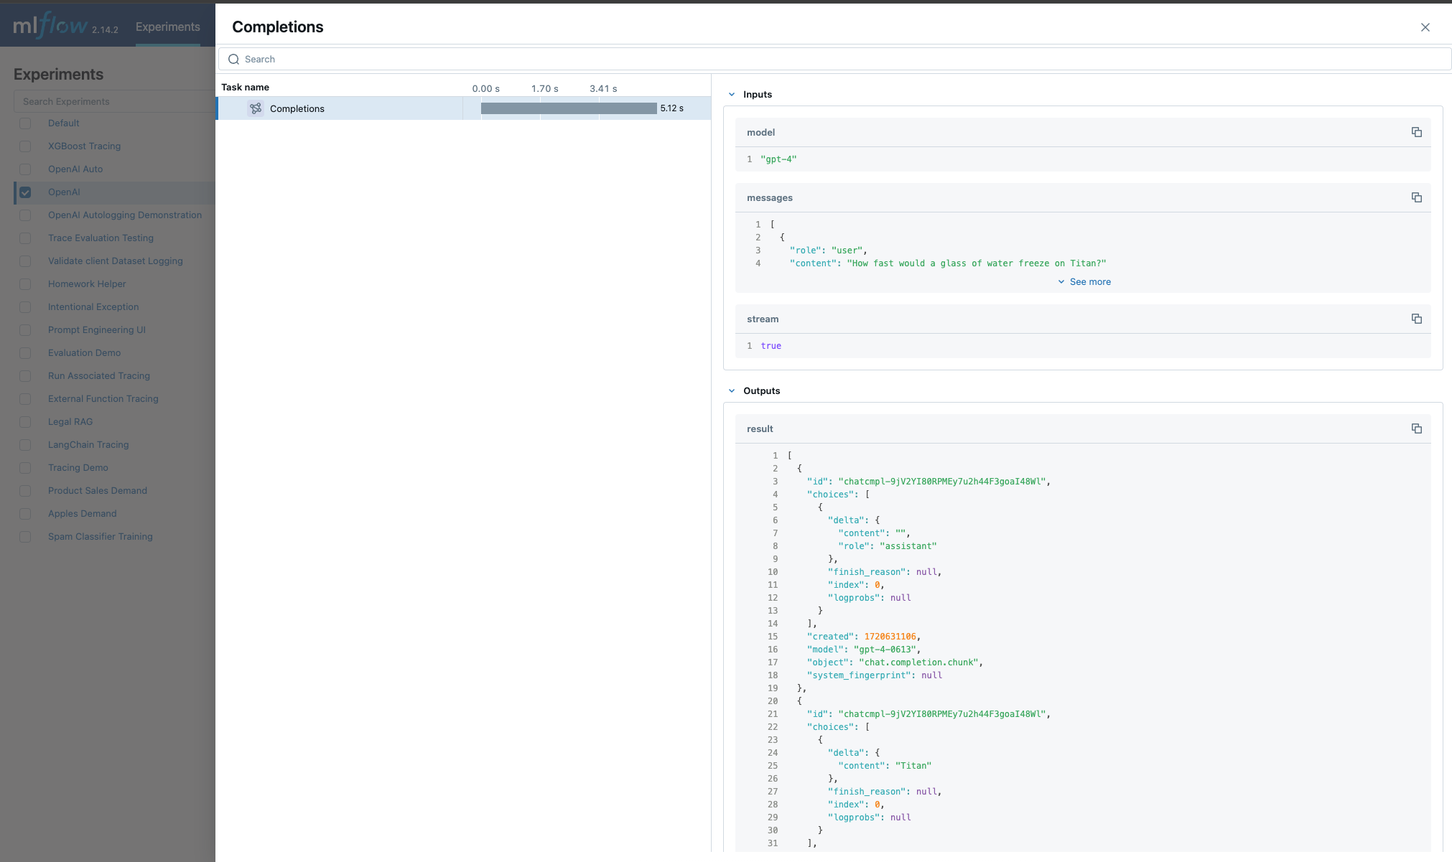Screen dimensions: 1452x862
Task: Collapse the Outputs section
Action: point(732,390)
